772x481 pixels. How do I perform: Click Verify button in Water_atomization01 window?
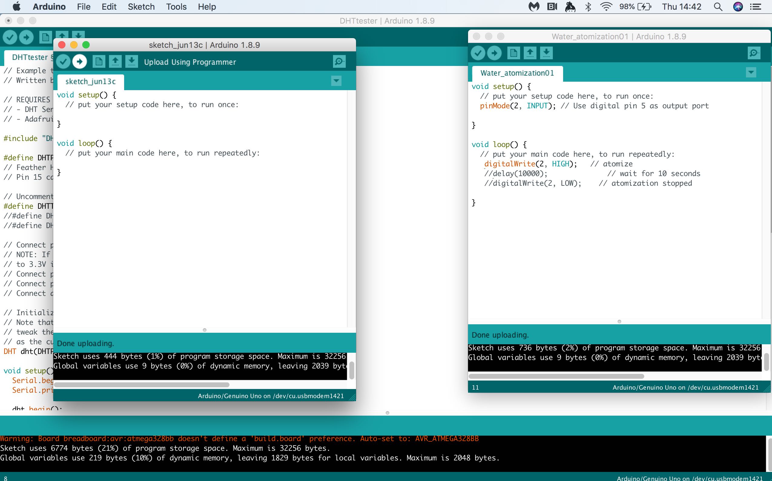coord(478,53)
